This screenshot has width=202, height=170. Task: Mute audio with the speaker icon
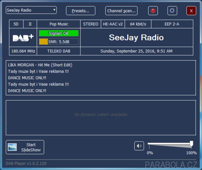(139, 146)
